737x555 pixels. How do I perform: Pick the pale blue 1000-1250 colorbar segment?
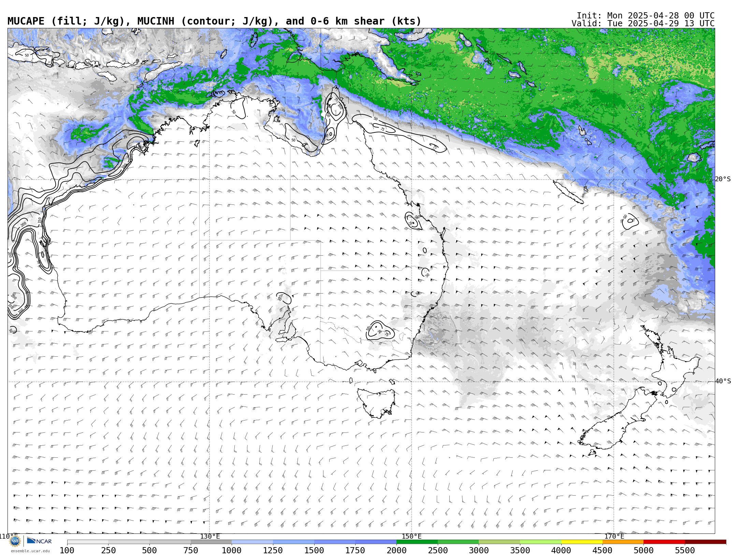pyautogui.click(x=252, y=542)
